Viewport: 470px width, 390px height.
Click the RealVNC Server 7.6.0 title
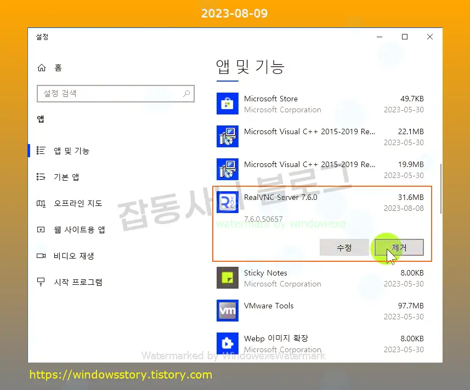tap(281, 197)
